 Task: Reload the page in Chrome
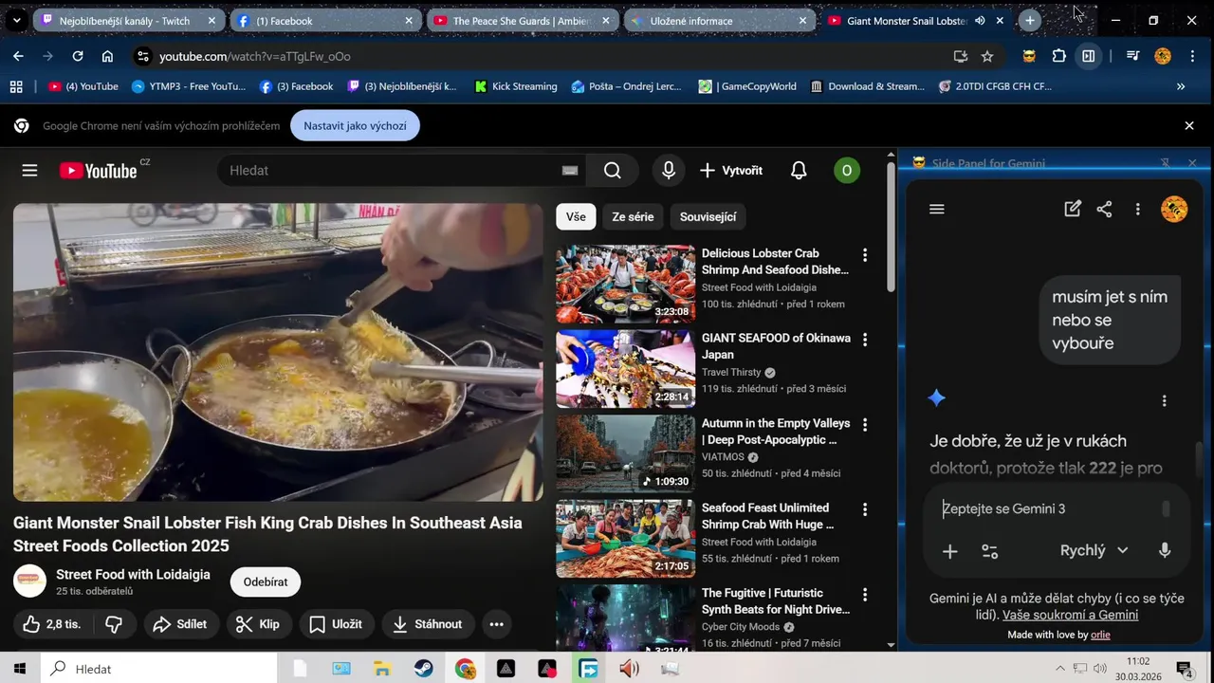78,56
